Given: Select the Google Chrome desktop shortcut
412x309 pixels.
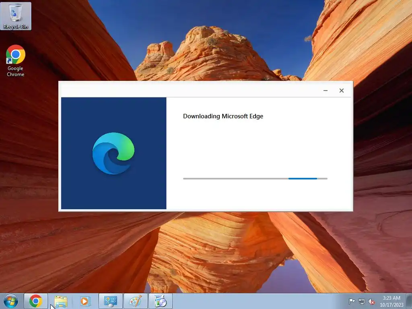Looking at the screenshot, I should [x=16, y=61].
